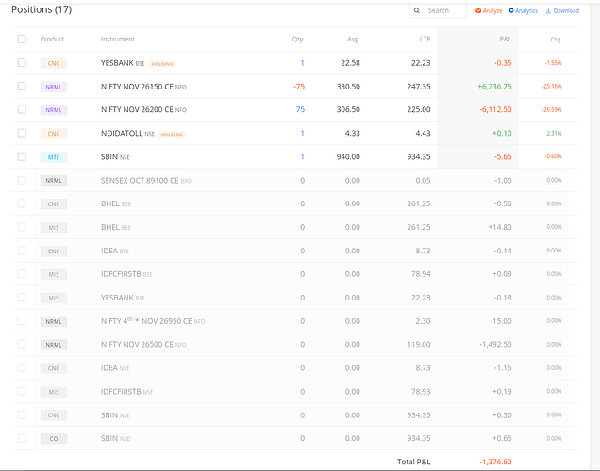The height and width of the screenshot is (471, 600).
Task: Click the Analyze icon
Action: [x=477, y=11]
